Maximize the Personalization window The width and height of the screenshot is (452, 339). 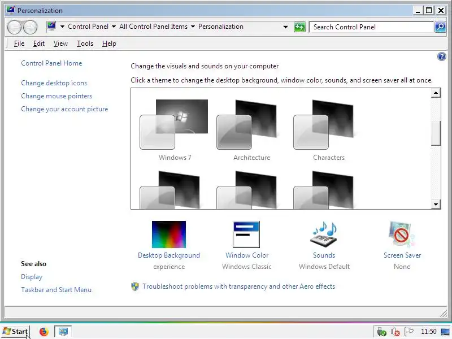point(429,10)
